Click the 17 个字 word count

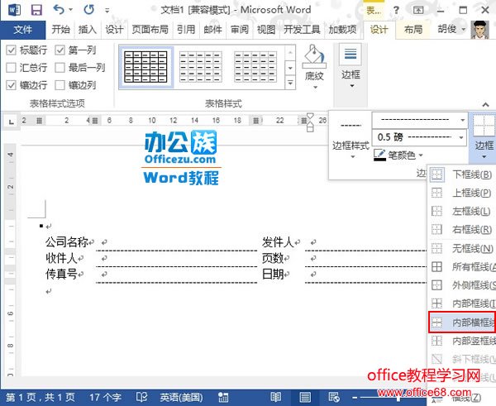105,397
